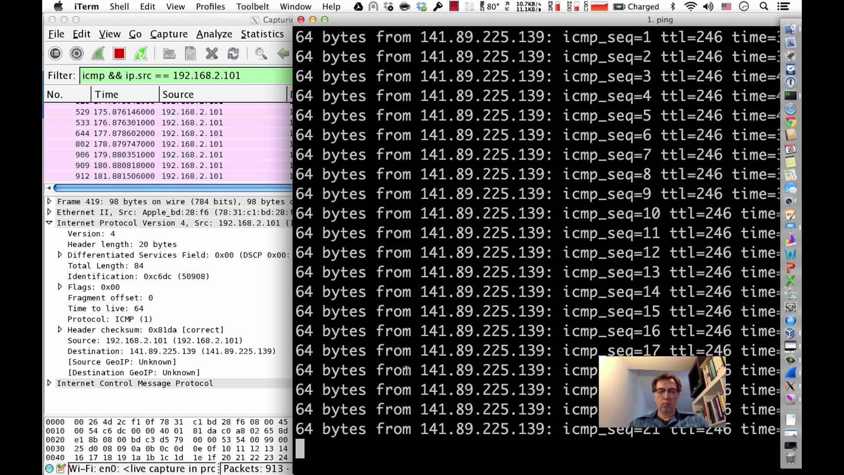Open the Shell menu of iTerm
Viewport: 844px width, 475px height.
(x=119, y=6)
